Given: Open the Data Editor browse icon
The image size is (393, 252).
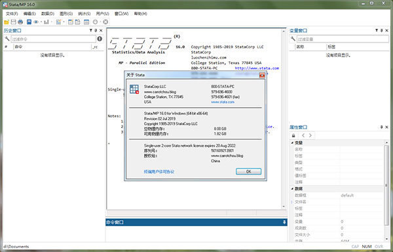Looking at the screenshot, I should pos(78,22).
